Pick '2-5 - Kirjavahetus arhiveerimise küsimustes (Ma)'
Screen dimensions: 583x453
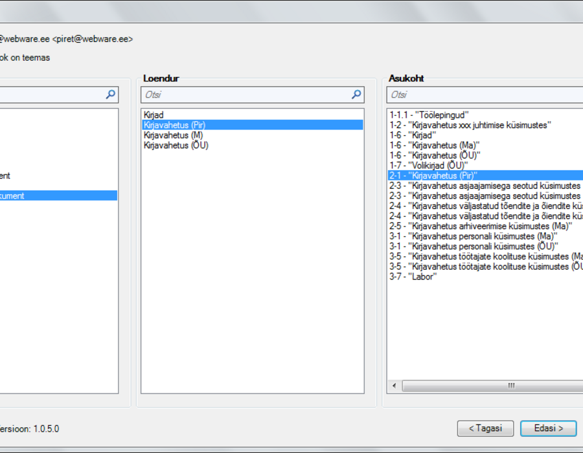[x=486, y=226]
